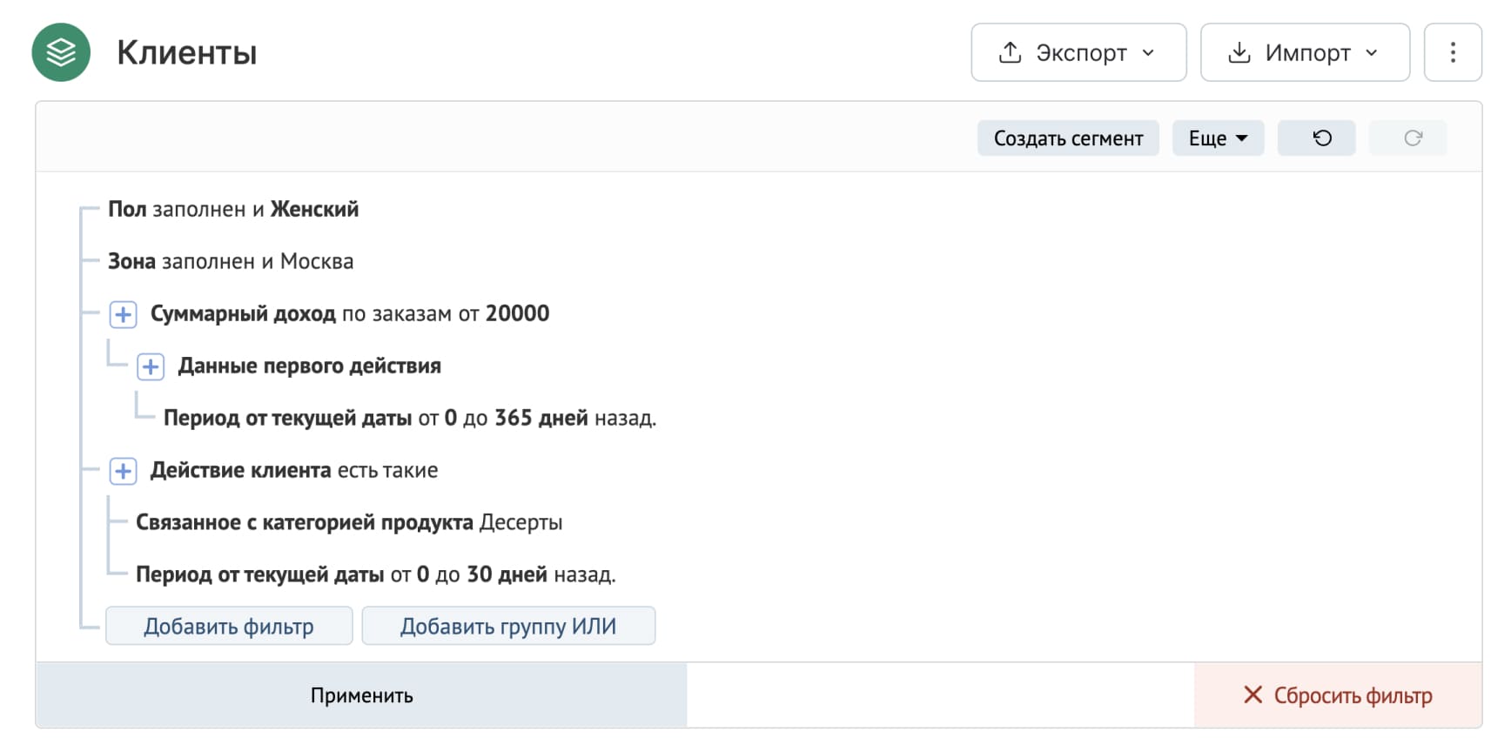Select the Пол заполнен и Женский filter
This screenshot has width=1511, height=752.
233,210
